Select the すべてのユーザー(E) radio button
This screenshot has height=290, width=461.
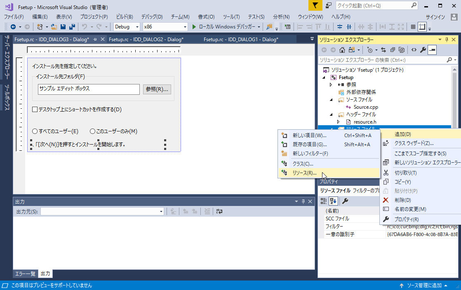coord(35,131)
